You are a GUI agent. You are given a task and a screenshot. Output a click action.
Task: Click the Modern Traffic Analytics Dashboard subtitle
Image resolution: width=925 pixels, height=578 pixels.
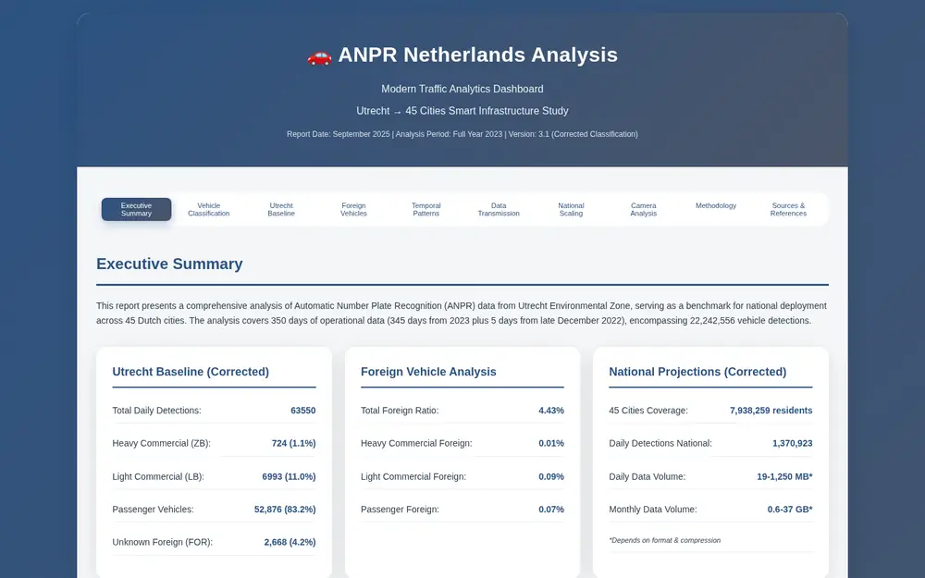(462, 89)
